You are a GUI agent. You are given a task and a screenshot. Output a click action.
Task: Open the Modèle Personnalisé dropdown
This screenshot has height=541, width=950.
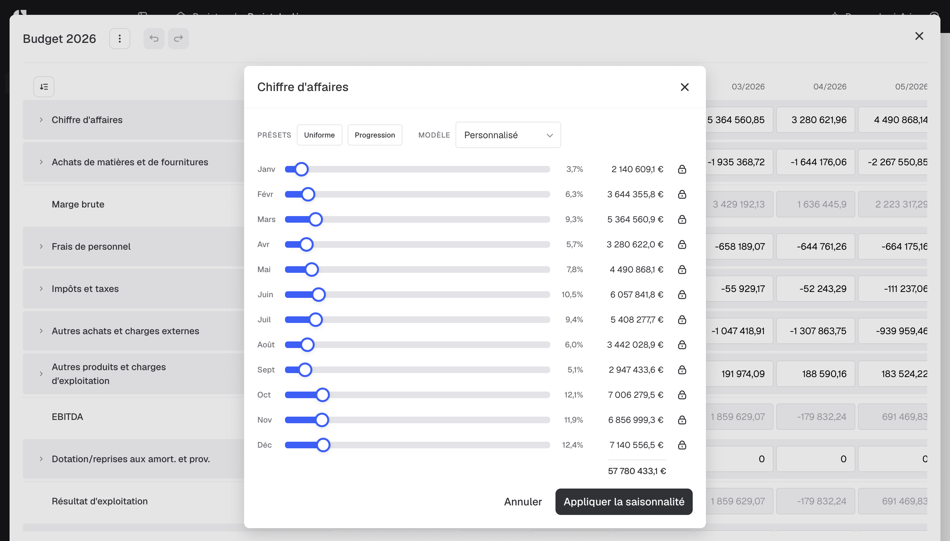(508, 135)
